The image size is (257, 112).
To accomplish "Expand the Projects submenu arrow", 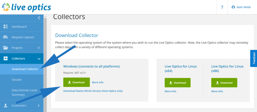I will 39,48.
